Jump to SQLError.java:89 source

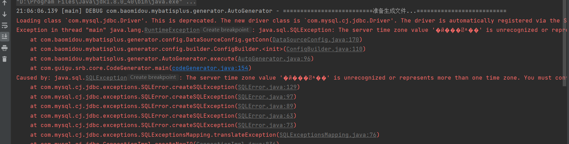[265, 106]
